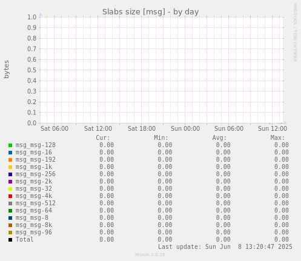Click the black Total legend swatch
301x261 pixels.
(x=10, y=240)
